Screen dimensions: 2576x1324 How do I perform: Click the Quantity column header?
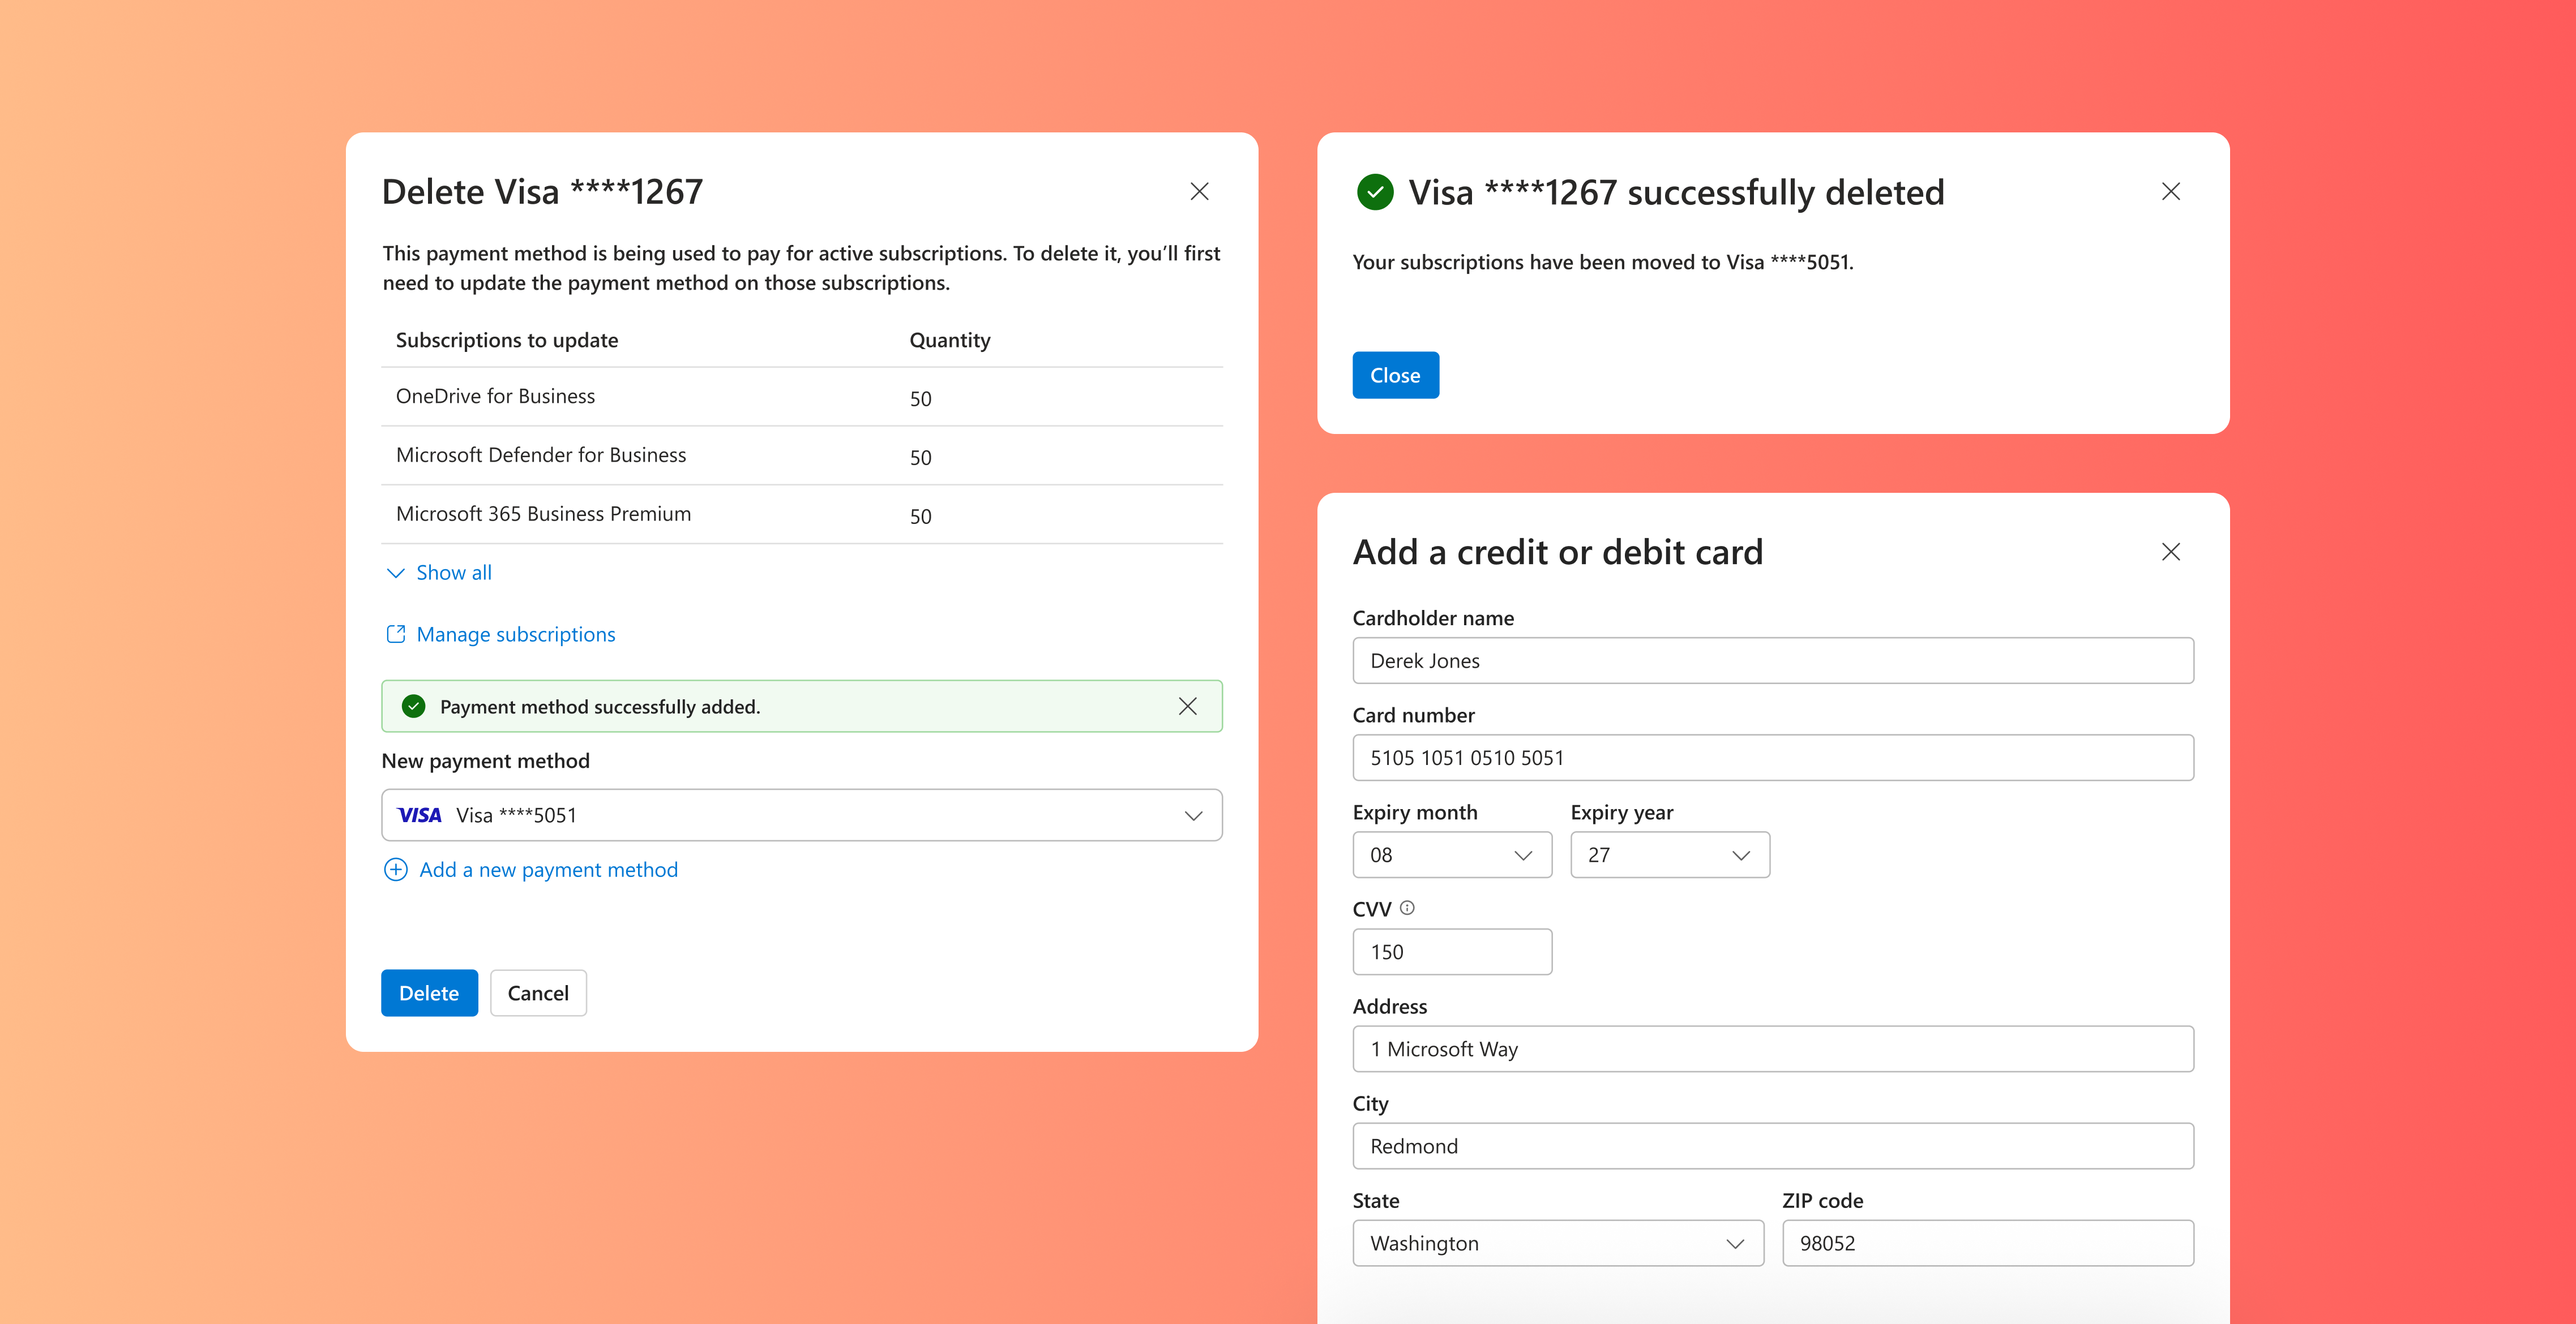tap(950, 339)
